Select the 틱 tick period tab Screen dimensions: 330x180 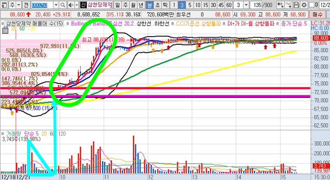point(165,5)
